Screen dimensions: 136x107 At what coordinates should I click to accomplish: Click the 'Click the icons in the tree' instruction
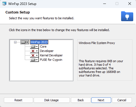point(59,30)
